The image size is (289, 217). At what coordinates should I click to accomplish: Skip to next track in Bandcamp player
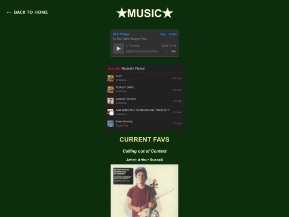(173, 51)
